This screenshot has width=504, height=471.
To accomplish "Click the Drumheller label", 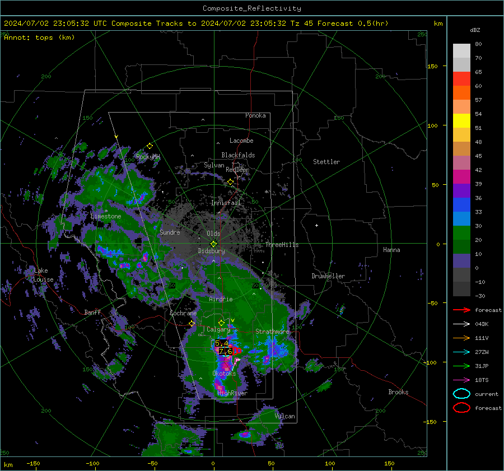I will pyautogui.click(x=328, y=276).
